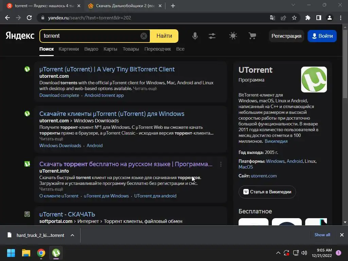Click the page vertical scrollbar thumb

pos(345,64)
